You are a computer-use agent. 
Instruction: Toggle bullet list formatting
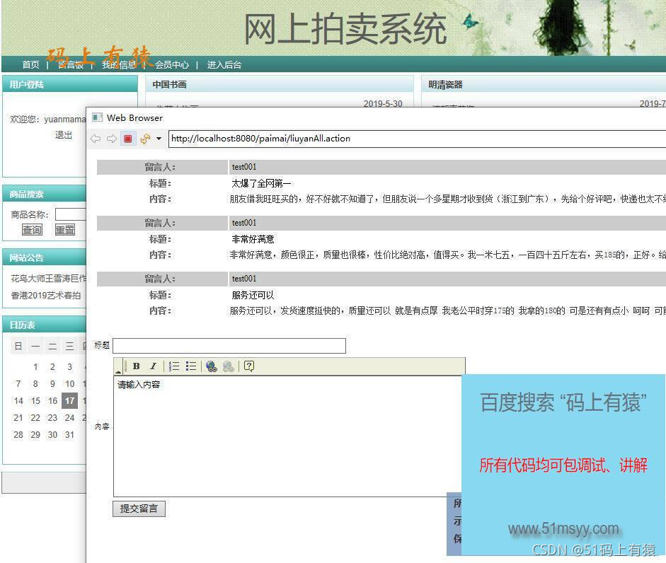pos(190,366)
